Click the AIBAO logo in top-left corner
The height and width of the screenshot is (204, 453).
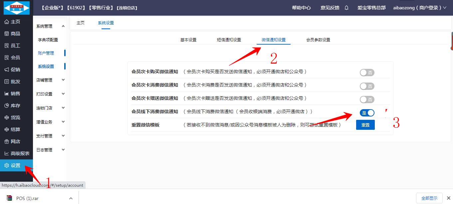click(17, 8)
